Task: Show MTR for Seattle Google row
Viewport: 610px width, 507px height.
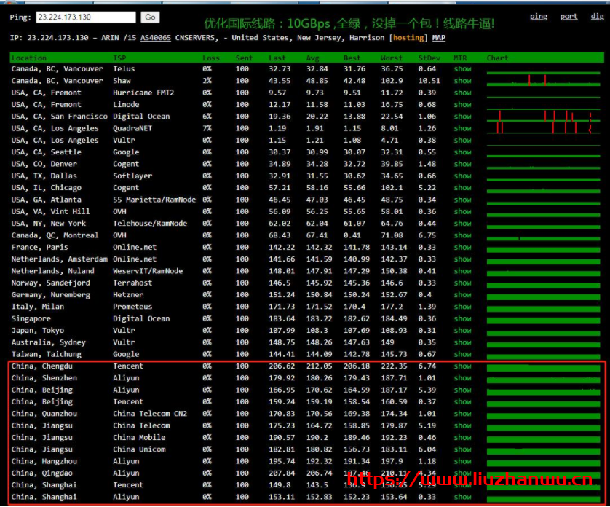Action: point(462,152)
